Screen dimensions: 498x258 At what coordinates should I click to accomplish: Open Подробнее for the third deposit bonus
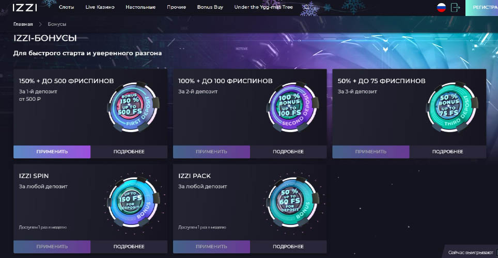click(447, 152)
